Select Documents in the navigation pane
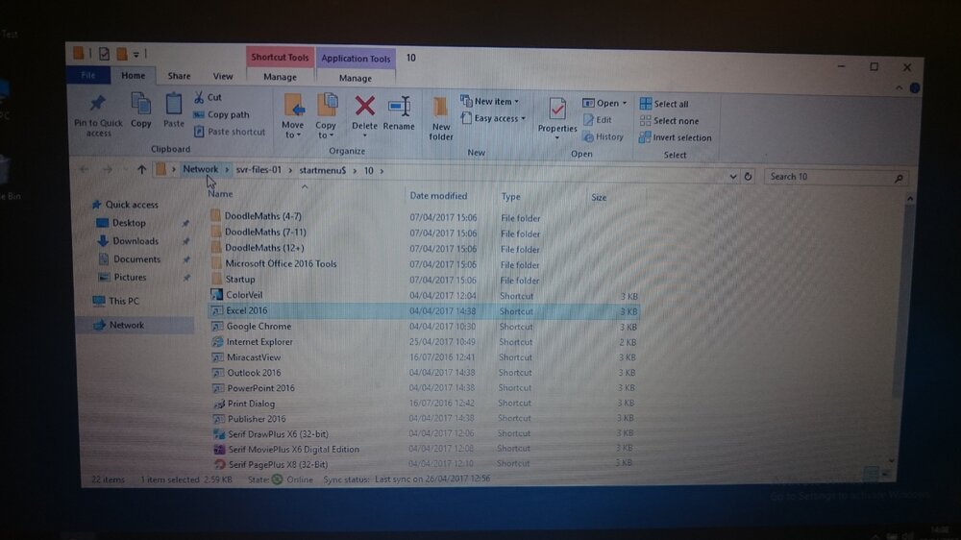Image resolution: width=961 pixels, height=540 pixels. click(x=130, y=259)
